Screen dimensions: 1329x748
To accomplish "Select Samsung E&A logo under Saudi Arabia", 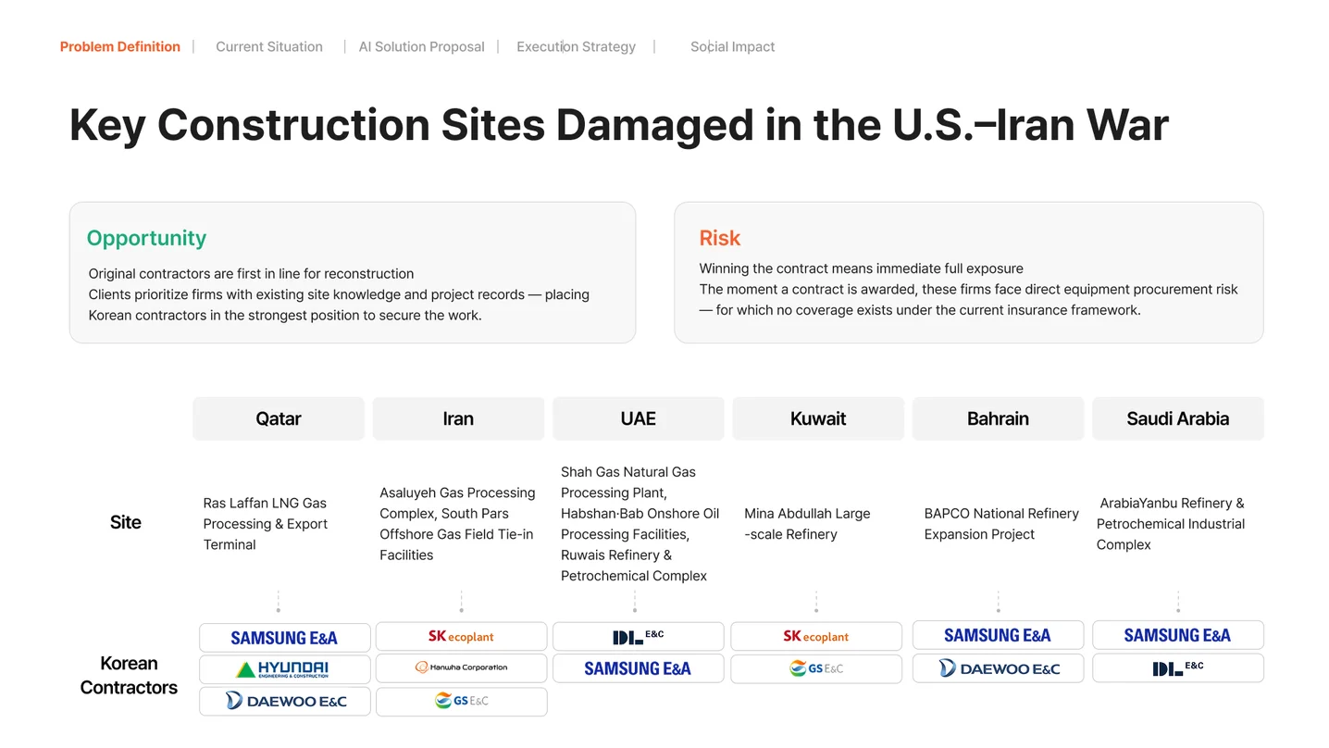I will point(1178,635).
